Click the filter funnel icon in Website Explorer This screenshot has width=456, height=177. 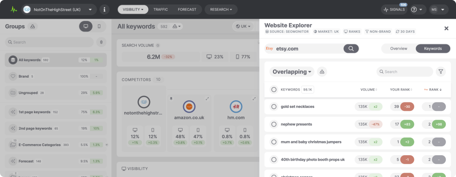click(440, 71)
